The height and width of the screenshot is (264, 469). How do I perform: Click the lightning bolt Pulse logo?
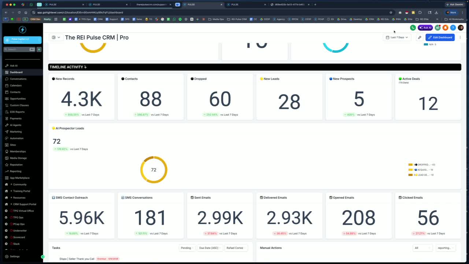(22, 30)
